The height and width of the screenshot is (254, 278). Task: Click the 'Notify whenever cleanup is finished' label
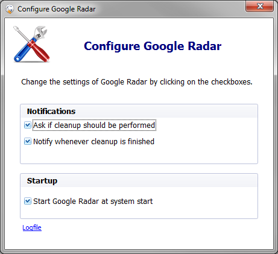pyautogui.click(x=93, y=142)
